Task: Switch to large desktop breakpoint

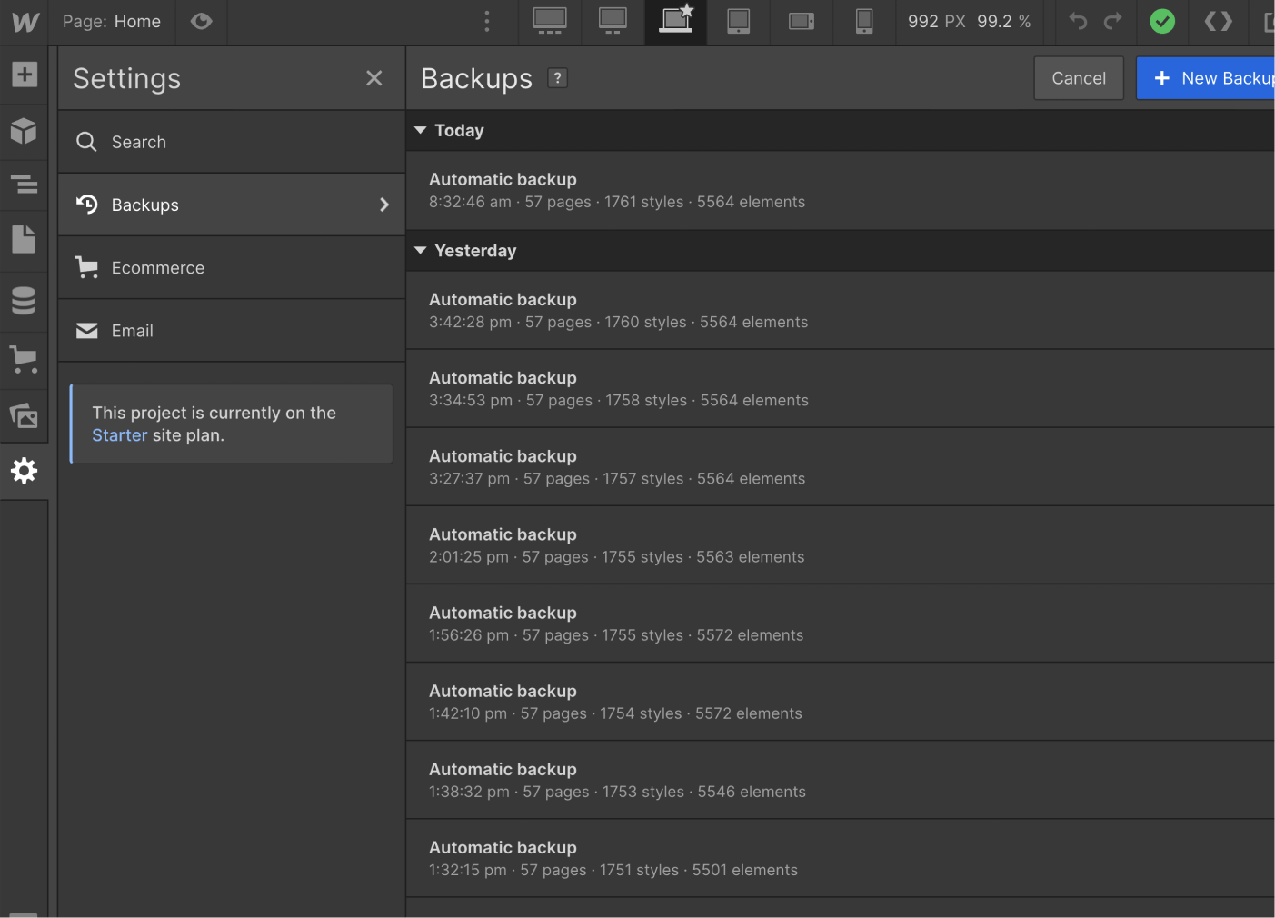Action: tap(549, 22)
